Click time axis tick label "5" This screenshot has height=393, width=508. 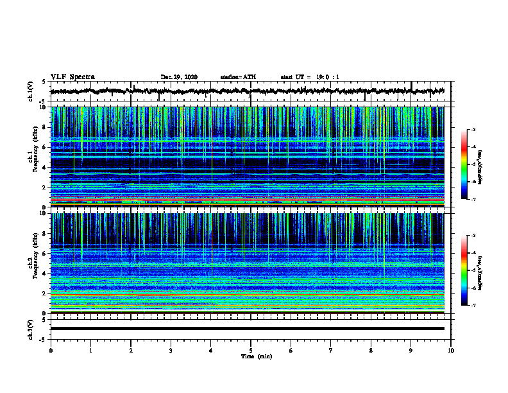[x=251, y=351]
